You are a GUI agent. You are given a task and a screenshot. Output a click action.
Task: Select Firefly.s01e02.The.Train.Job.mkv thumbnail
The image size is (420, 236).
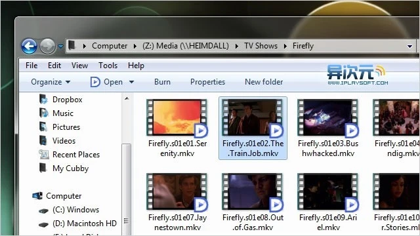coord(252,117)
